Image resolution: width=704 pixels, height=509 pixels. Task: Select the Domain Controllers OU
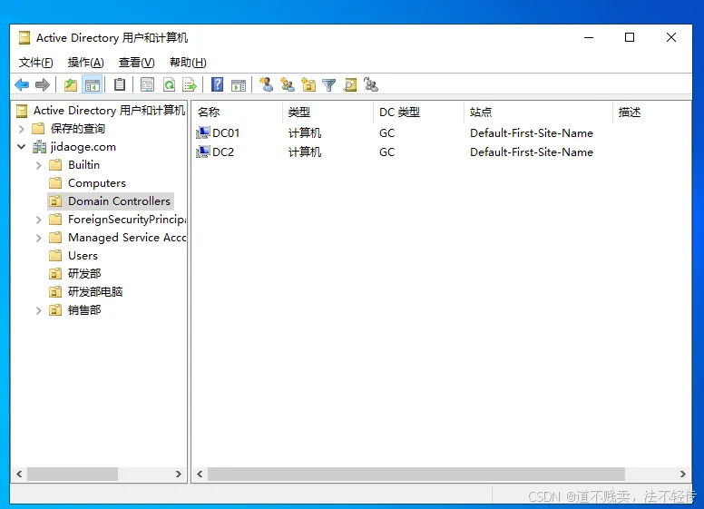119,201
